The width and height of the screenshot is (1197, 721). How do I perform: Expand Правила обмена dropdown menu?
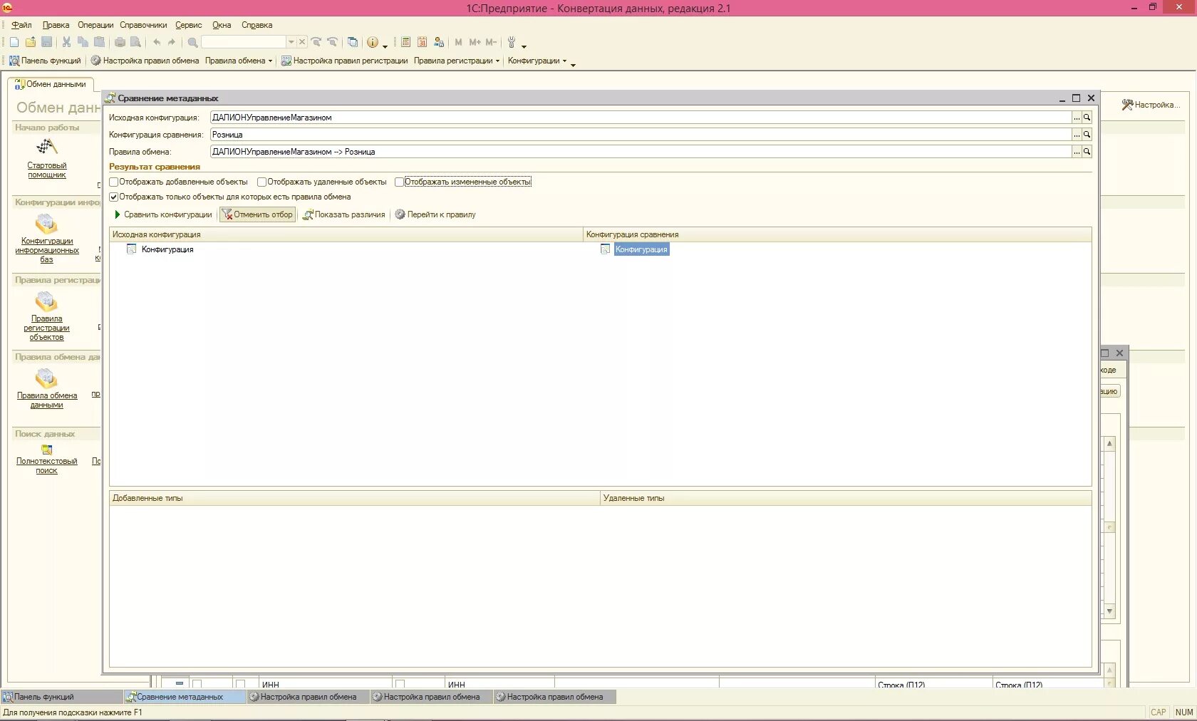coord(239,61)
